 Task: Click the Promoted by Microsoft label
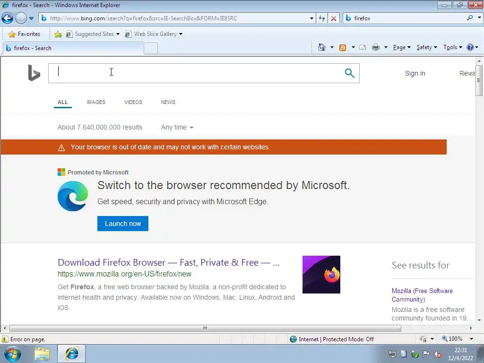(98, 172)
